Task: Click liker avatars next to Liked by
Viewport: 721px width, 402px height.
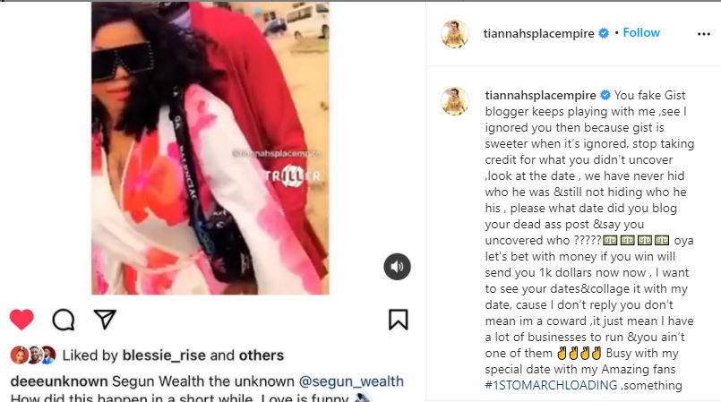Action: (x=33, y=355)
